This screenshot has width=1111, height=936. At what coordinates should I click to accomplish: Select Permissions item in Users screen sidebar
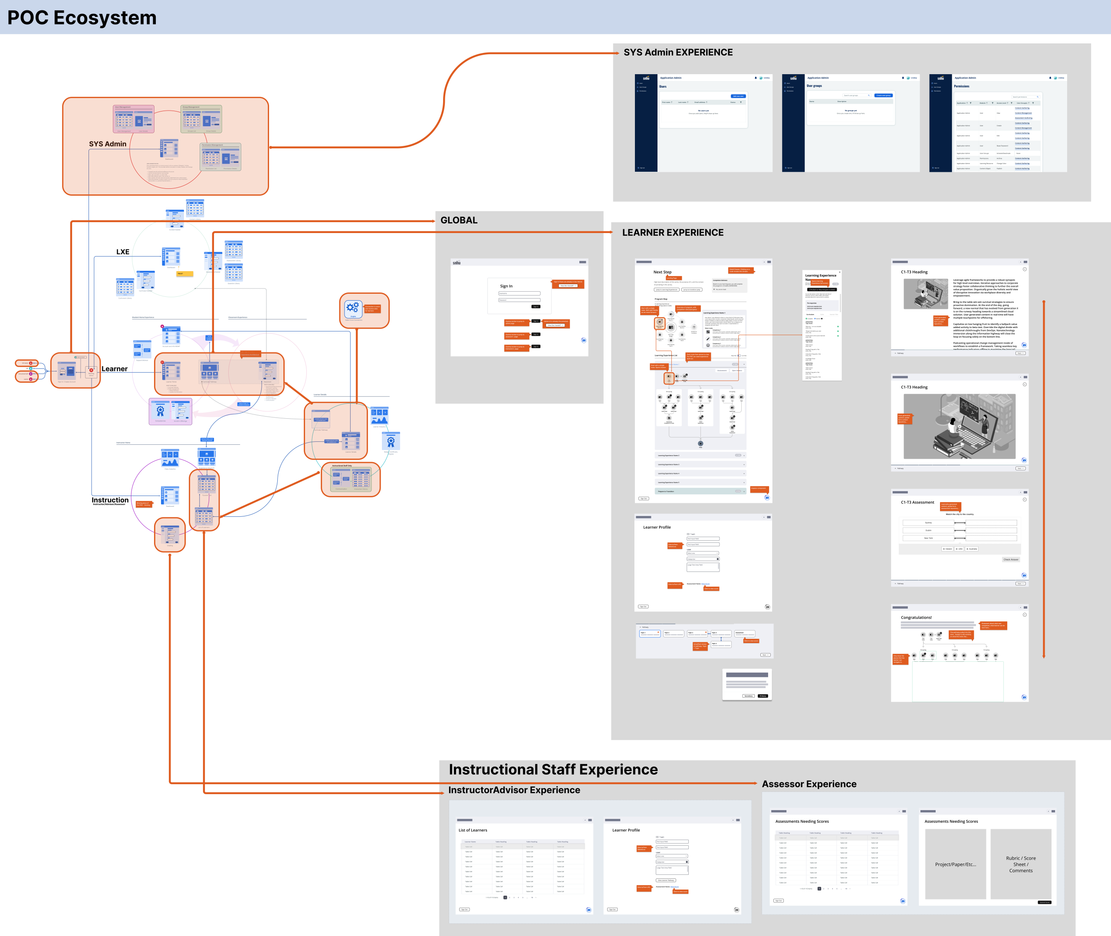pyautogui.click(x=643, y=91)
